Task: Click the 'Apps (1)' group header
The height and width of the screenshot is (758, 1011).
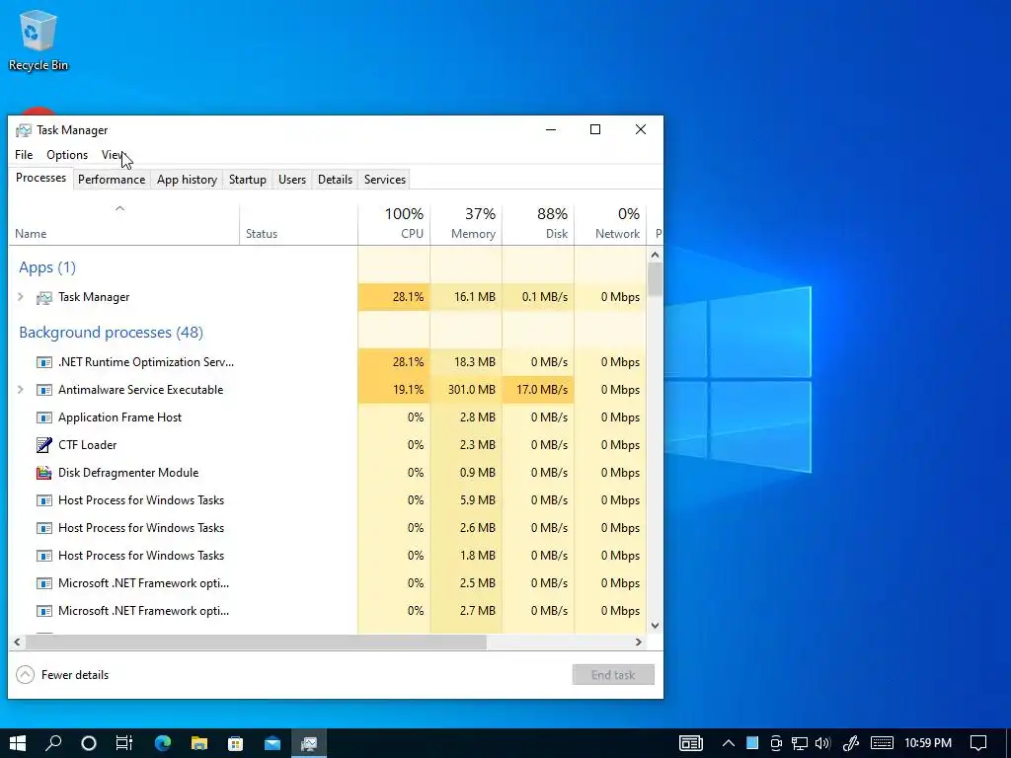Action: coord(47,267)
